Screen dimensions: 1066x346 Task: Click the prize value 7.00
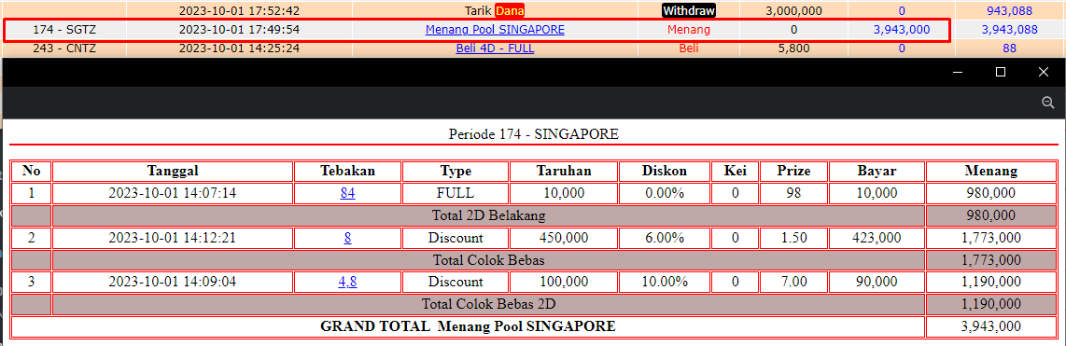click(794, 282)
